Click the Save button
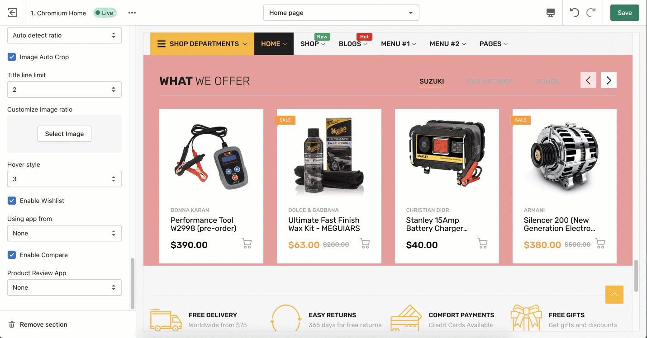The width and height of the screenshot is (647, 338). (x=624, y=13)
